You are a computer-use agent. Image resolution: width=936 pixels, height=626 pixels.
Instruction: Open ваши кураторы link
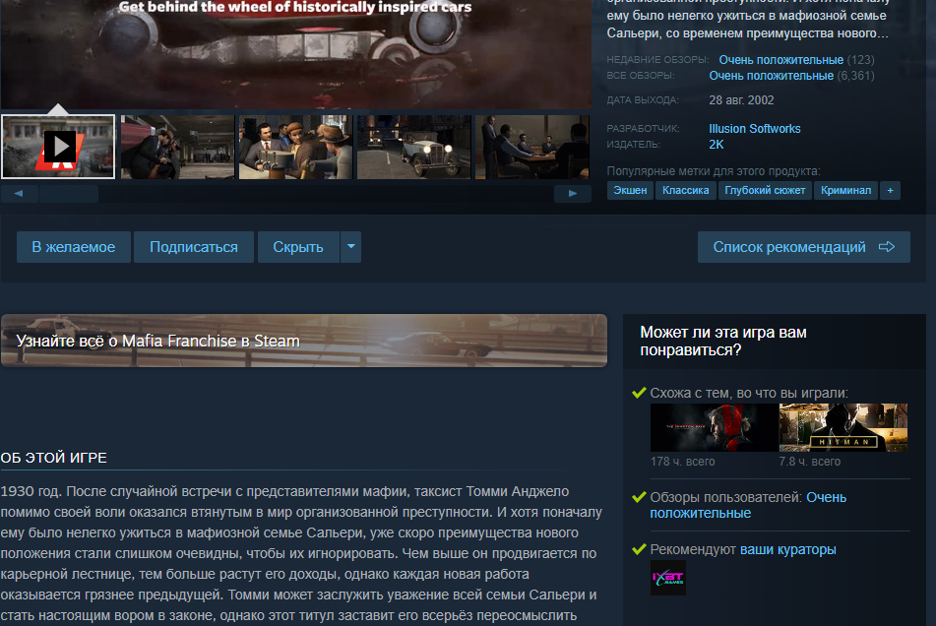pos(788,549)
